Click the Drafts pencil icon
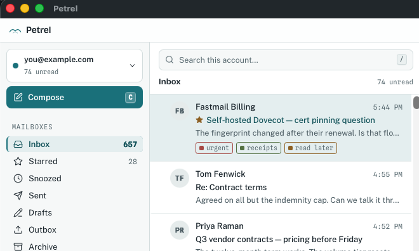The height and width of the screenshot is (251, 419). click(18, 212)
